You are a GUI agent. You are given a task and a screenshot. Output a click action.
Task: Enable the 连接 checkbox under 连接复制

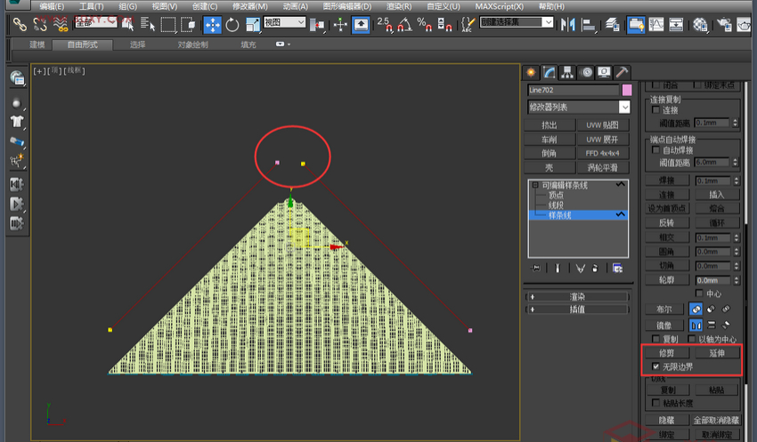[x=655, y=110]
